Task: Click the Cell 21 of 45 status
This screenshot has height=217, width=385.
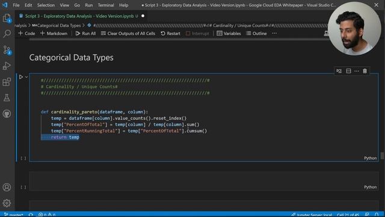Action: pyautogui.click(x=348, y=215)
